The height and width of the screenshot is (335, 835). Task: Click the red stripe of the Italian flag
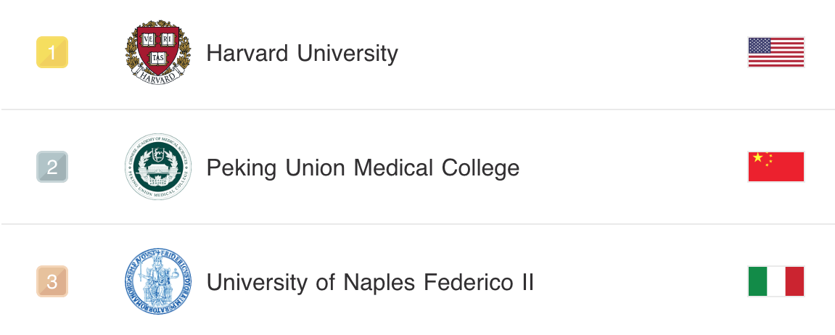coord(794,281)
